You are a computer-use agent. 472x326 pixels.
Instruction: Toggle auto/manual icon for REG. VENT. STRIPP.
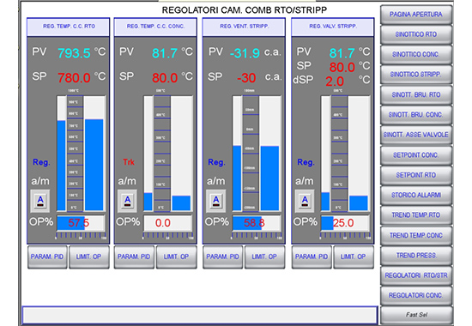pos(215,201)
